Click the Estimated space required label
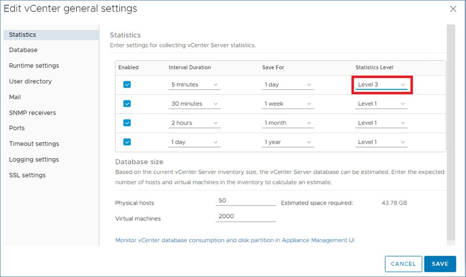Viewport: 466px width, 277px height. [x=317, y=203]
